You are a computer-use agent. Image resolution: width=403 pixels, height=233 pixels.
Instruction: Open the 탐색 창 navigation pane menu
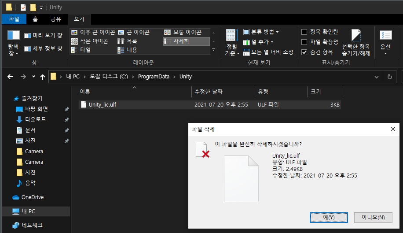(x=13, y=43)
